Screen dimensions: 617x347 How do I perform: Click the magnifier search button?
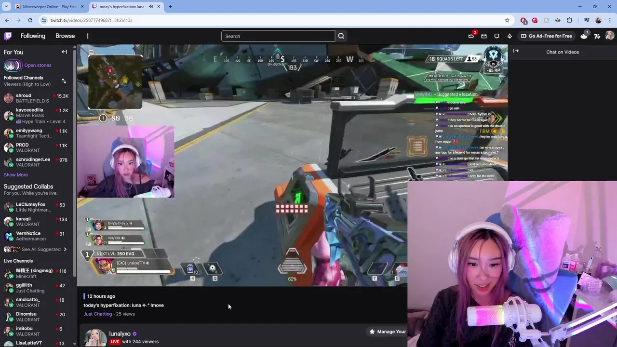click(x=341, y=36)
